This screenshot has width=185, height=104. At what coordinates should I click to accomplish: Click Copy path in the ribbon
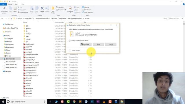coord(22,10)
